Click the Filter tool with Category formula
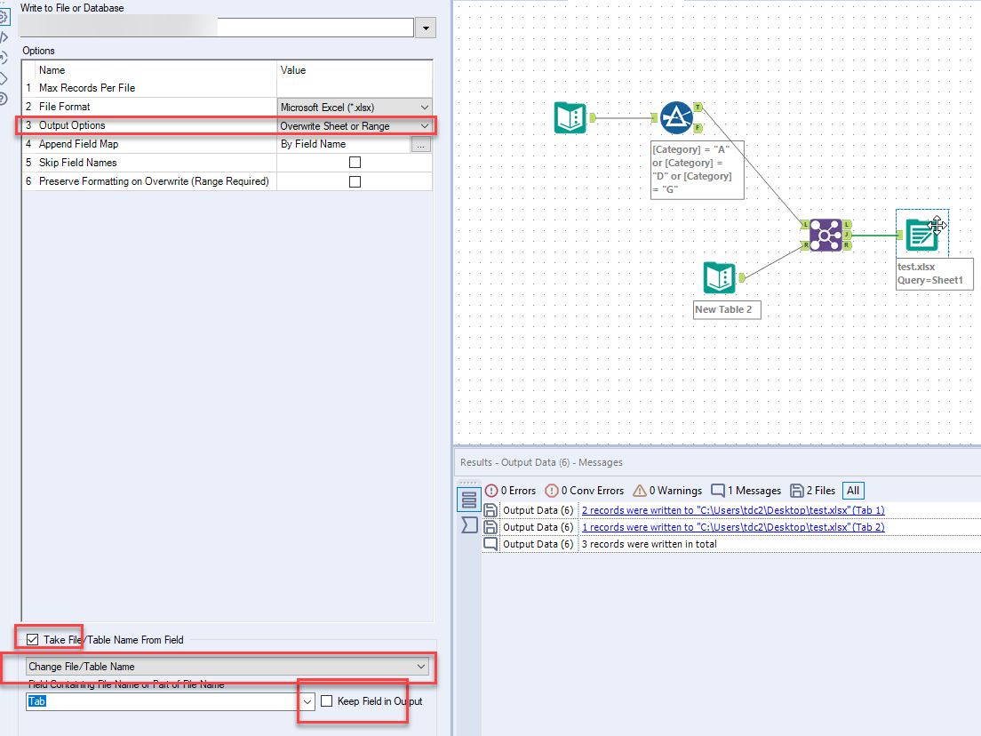Image resolution: width=981 pixels, height=736 pixels. (676, 116)
